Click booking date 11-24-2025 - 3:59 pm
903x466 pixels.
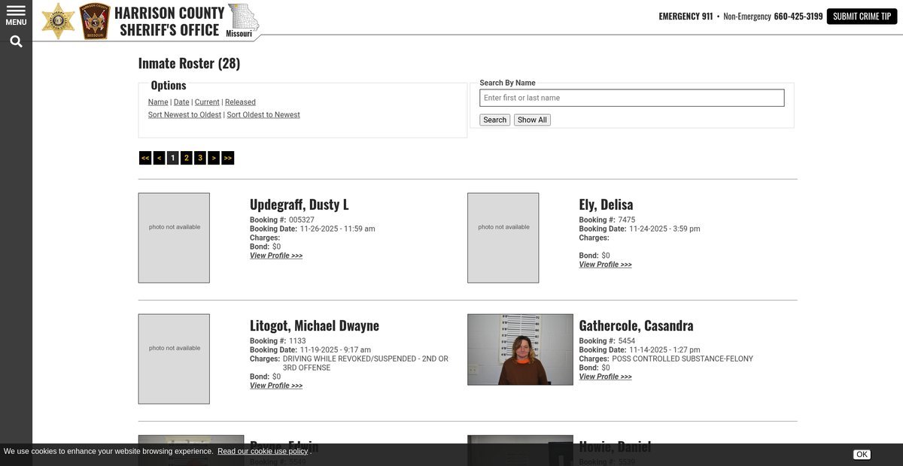coord(664,228)
